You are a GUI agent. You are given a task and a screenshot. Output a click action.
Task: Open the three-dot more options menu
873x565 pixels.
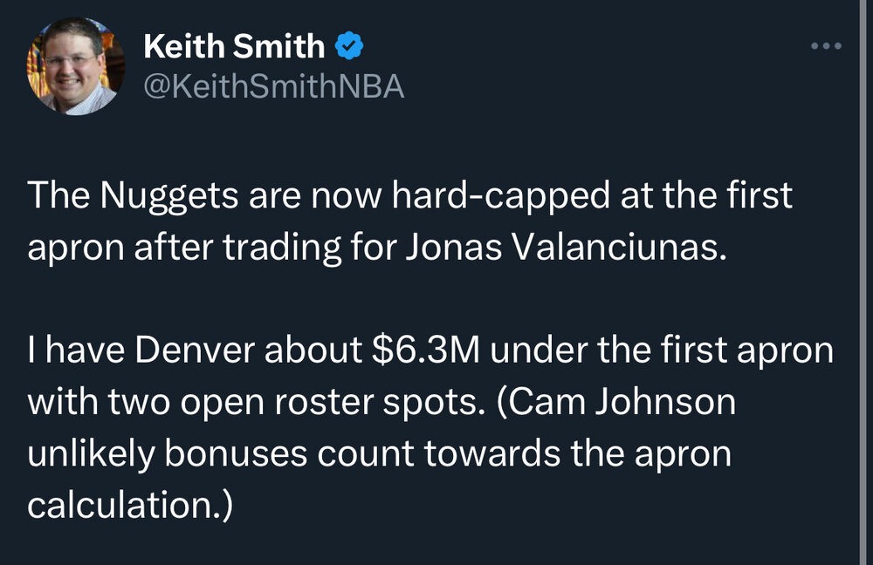click(825, 45)
